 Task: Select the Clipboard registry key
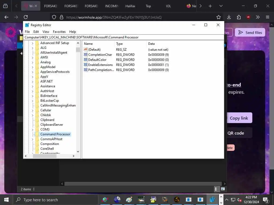pos(47,120)
